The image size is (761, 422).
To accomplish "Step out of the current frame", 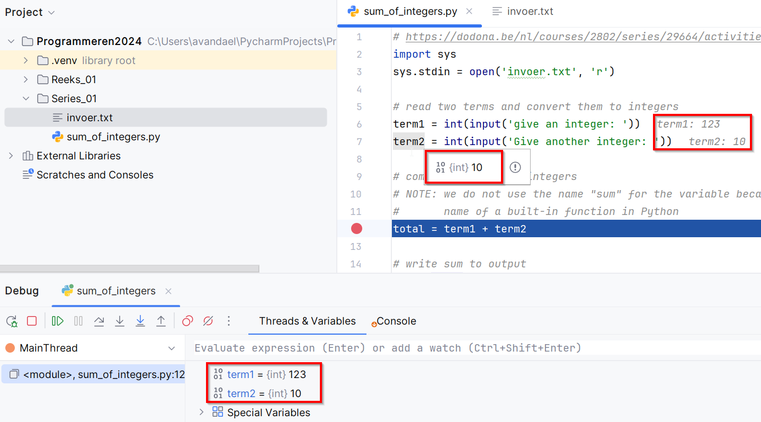I will [160, 321].
